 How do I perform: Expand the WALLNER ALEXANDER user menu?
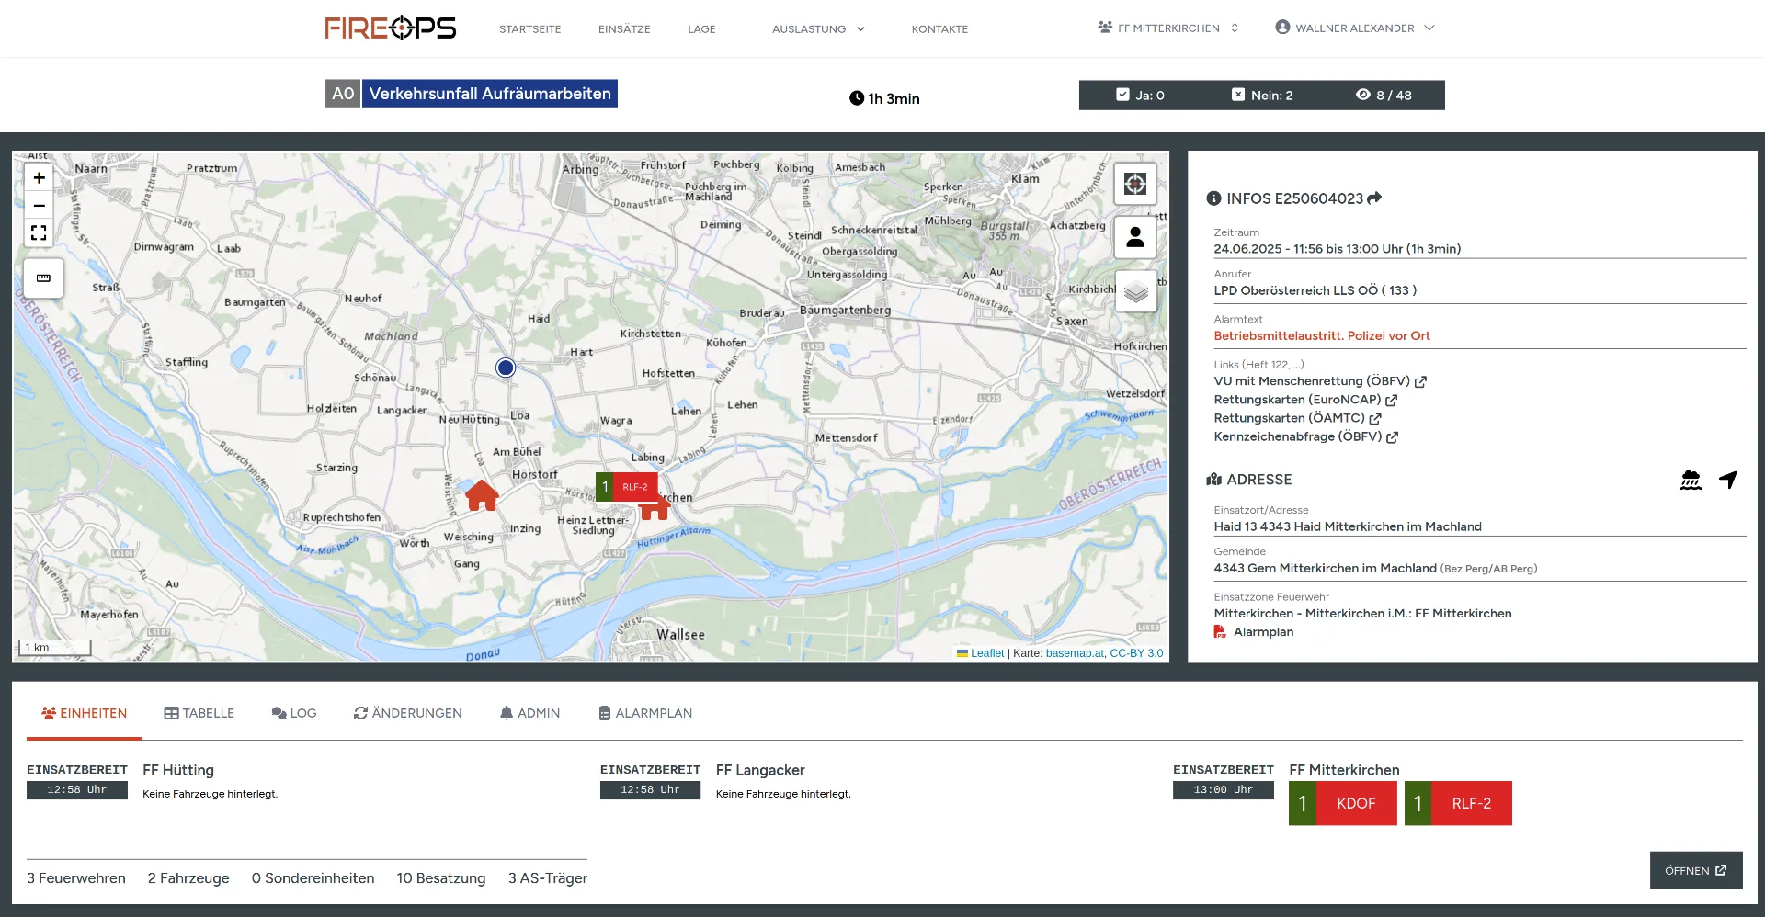[x=1355, y=28]
